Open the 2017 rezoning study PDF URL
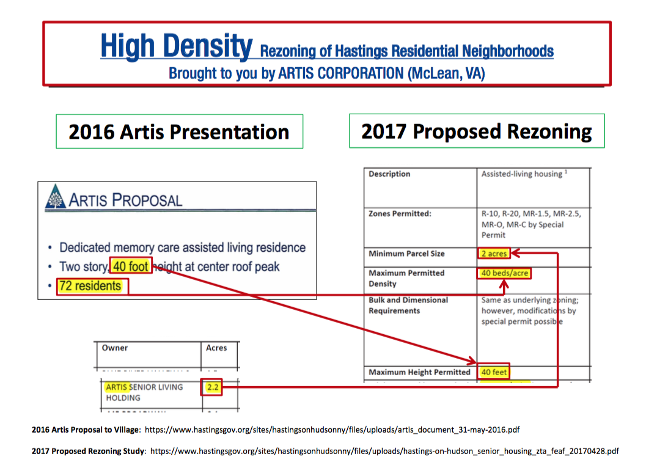The image size is (657, 476). click(384, 452)
